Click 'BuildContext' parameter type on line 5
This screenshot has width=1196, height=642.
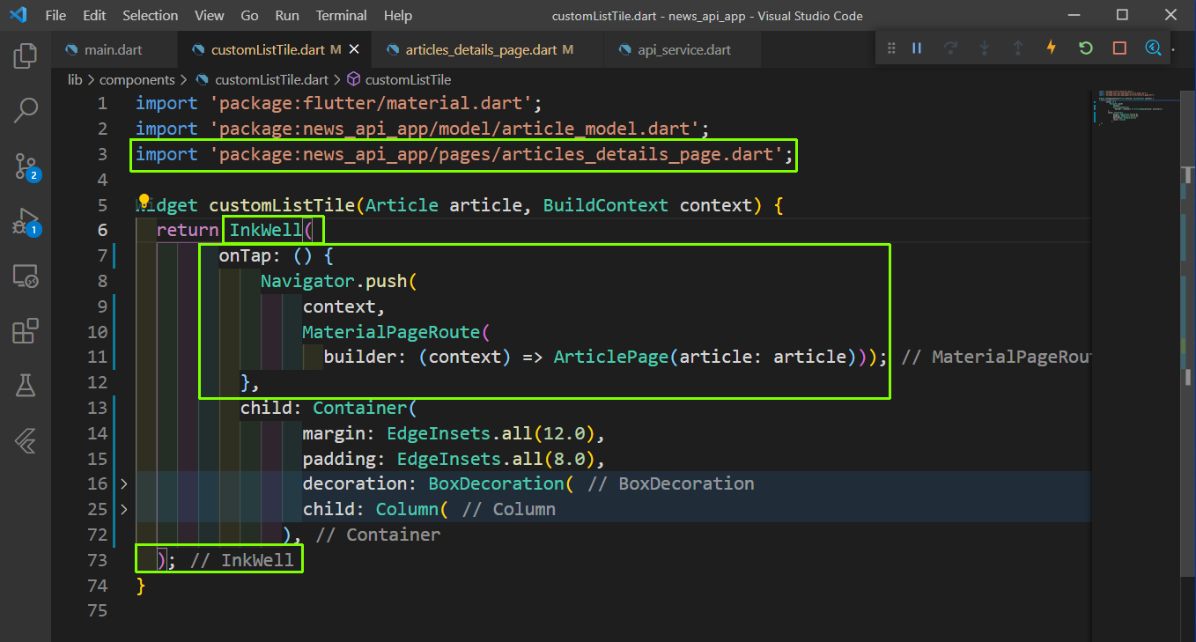[x=606, y=205]
